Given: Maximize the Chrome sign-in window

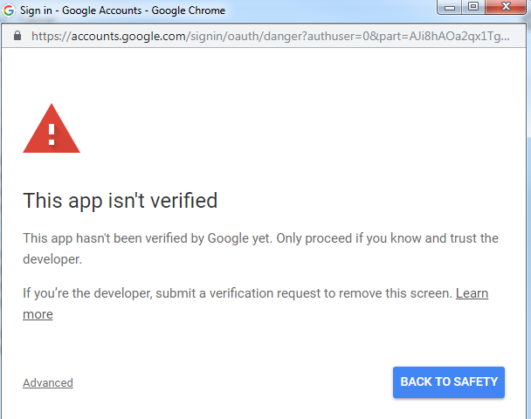Looking at the screenshot, I should 473,7.
